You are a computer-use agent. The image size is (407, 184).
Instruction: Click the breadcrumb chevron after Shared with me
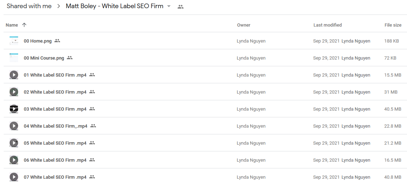[59, 6]
